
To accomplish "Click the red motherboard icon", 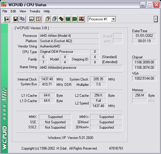I will [x=81, y=19].
